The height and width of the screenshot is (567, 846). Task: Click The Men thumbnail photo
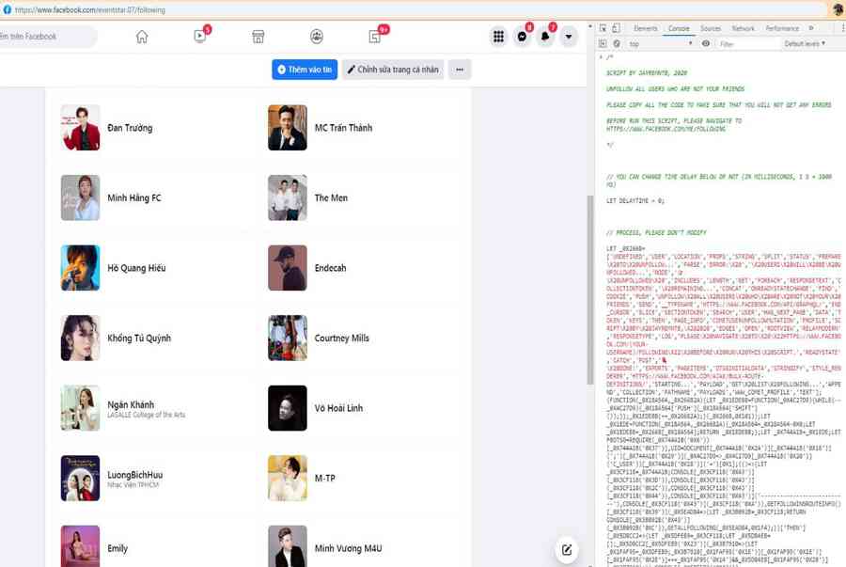tap(288, 198)
